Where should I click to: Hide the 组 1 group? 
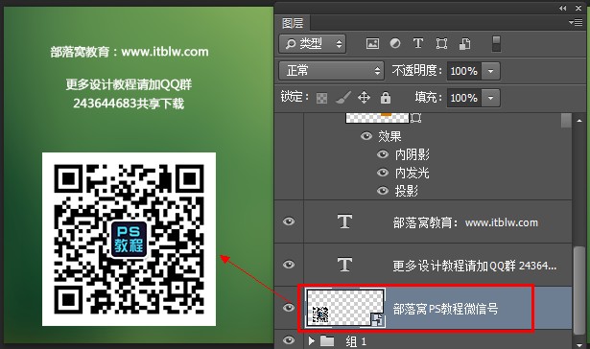coord(289,340)
